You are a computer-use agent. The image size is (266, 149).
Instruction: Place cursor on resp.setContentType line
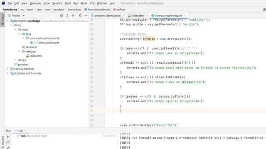click(149, 125)
